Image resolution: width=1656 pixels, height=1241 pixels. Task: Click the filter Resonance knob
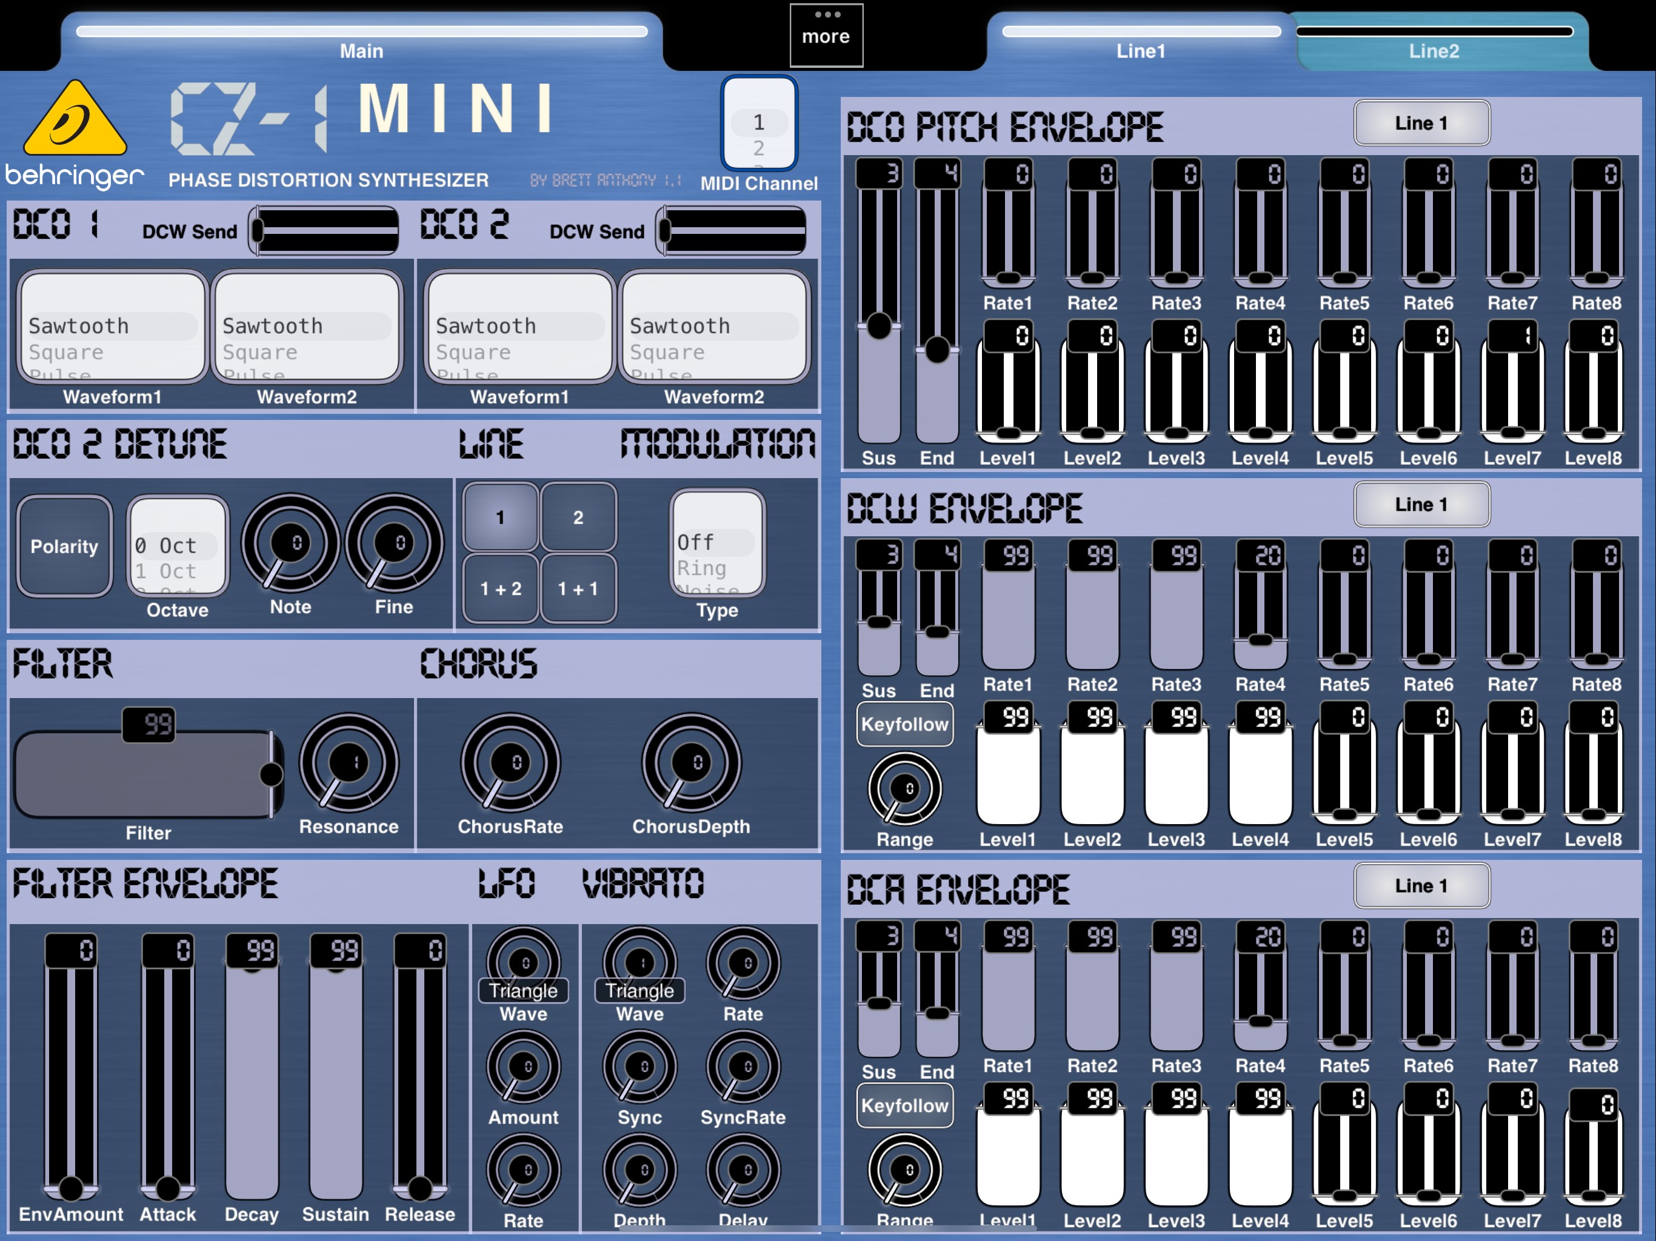349,763
